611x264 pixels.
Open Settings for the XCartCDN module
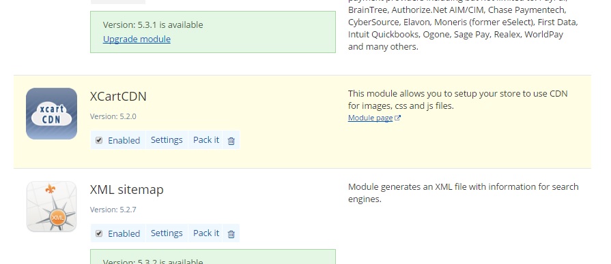click(167, 139)
